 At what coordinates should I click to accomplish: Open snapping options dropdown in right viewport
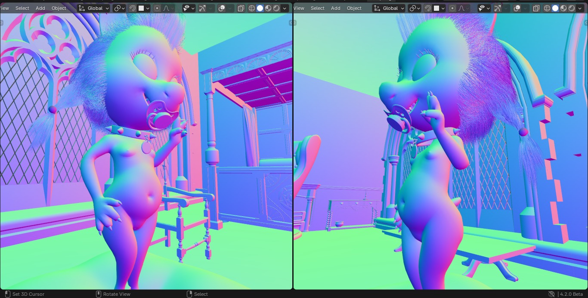pyautogui.click(x=439, y=8)
